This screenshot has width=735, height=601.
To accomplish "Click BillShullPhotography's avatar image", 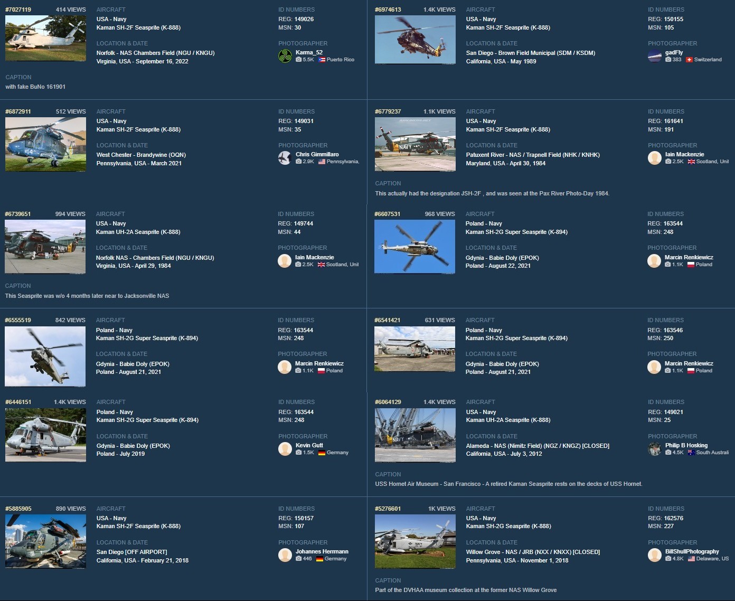I will [x=654, y=555].
